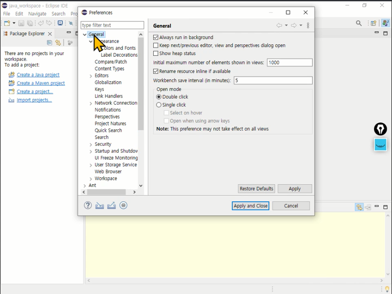This screenshot has height=294, width=392.
Task: Click the monitor icon in main toolbar
Action: click(x=60, y=23)
